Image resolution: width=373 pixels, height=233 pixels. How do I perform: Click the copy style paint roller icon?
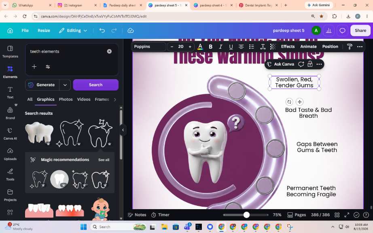pos(350,47)
